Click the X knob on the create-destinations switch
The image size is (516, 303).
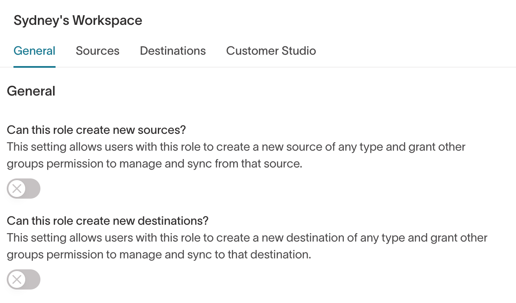point(17,279)
